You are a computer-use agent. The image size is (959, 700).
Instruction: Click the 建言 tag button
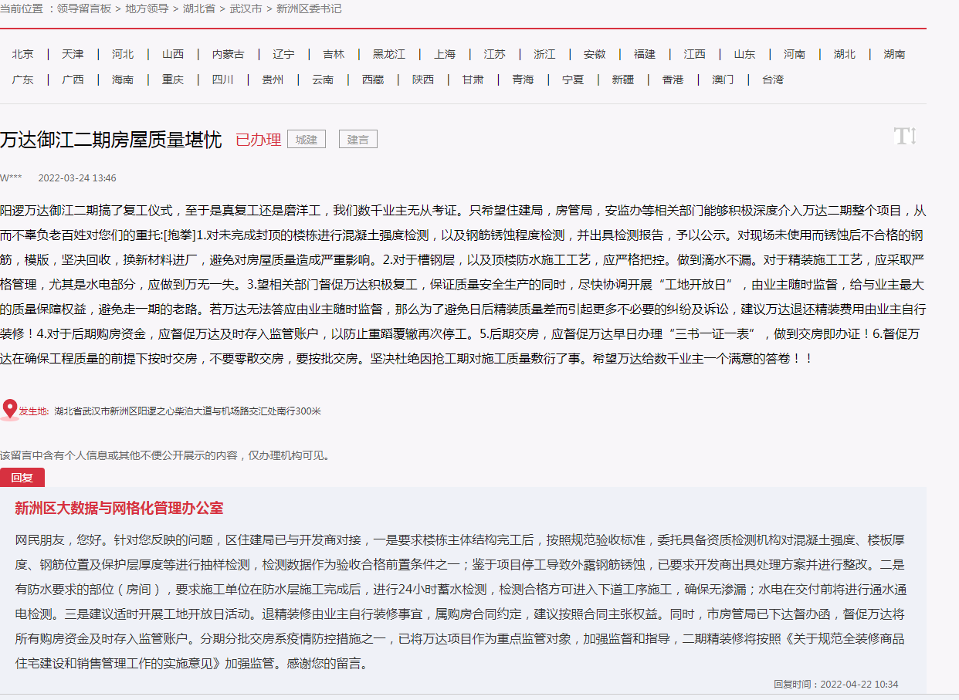tap(358, 140)
